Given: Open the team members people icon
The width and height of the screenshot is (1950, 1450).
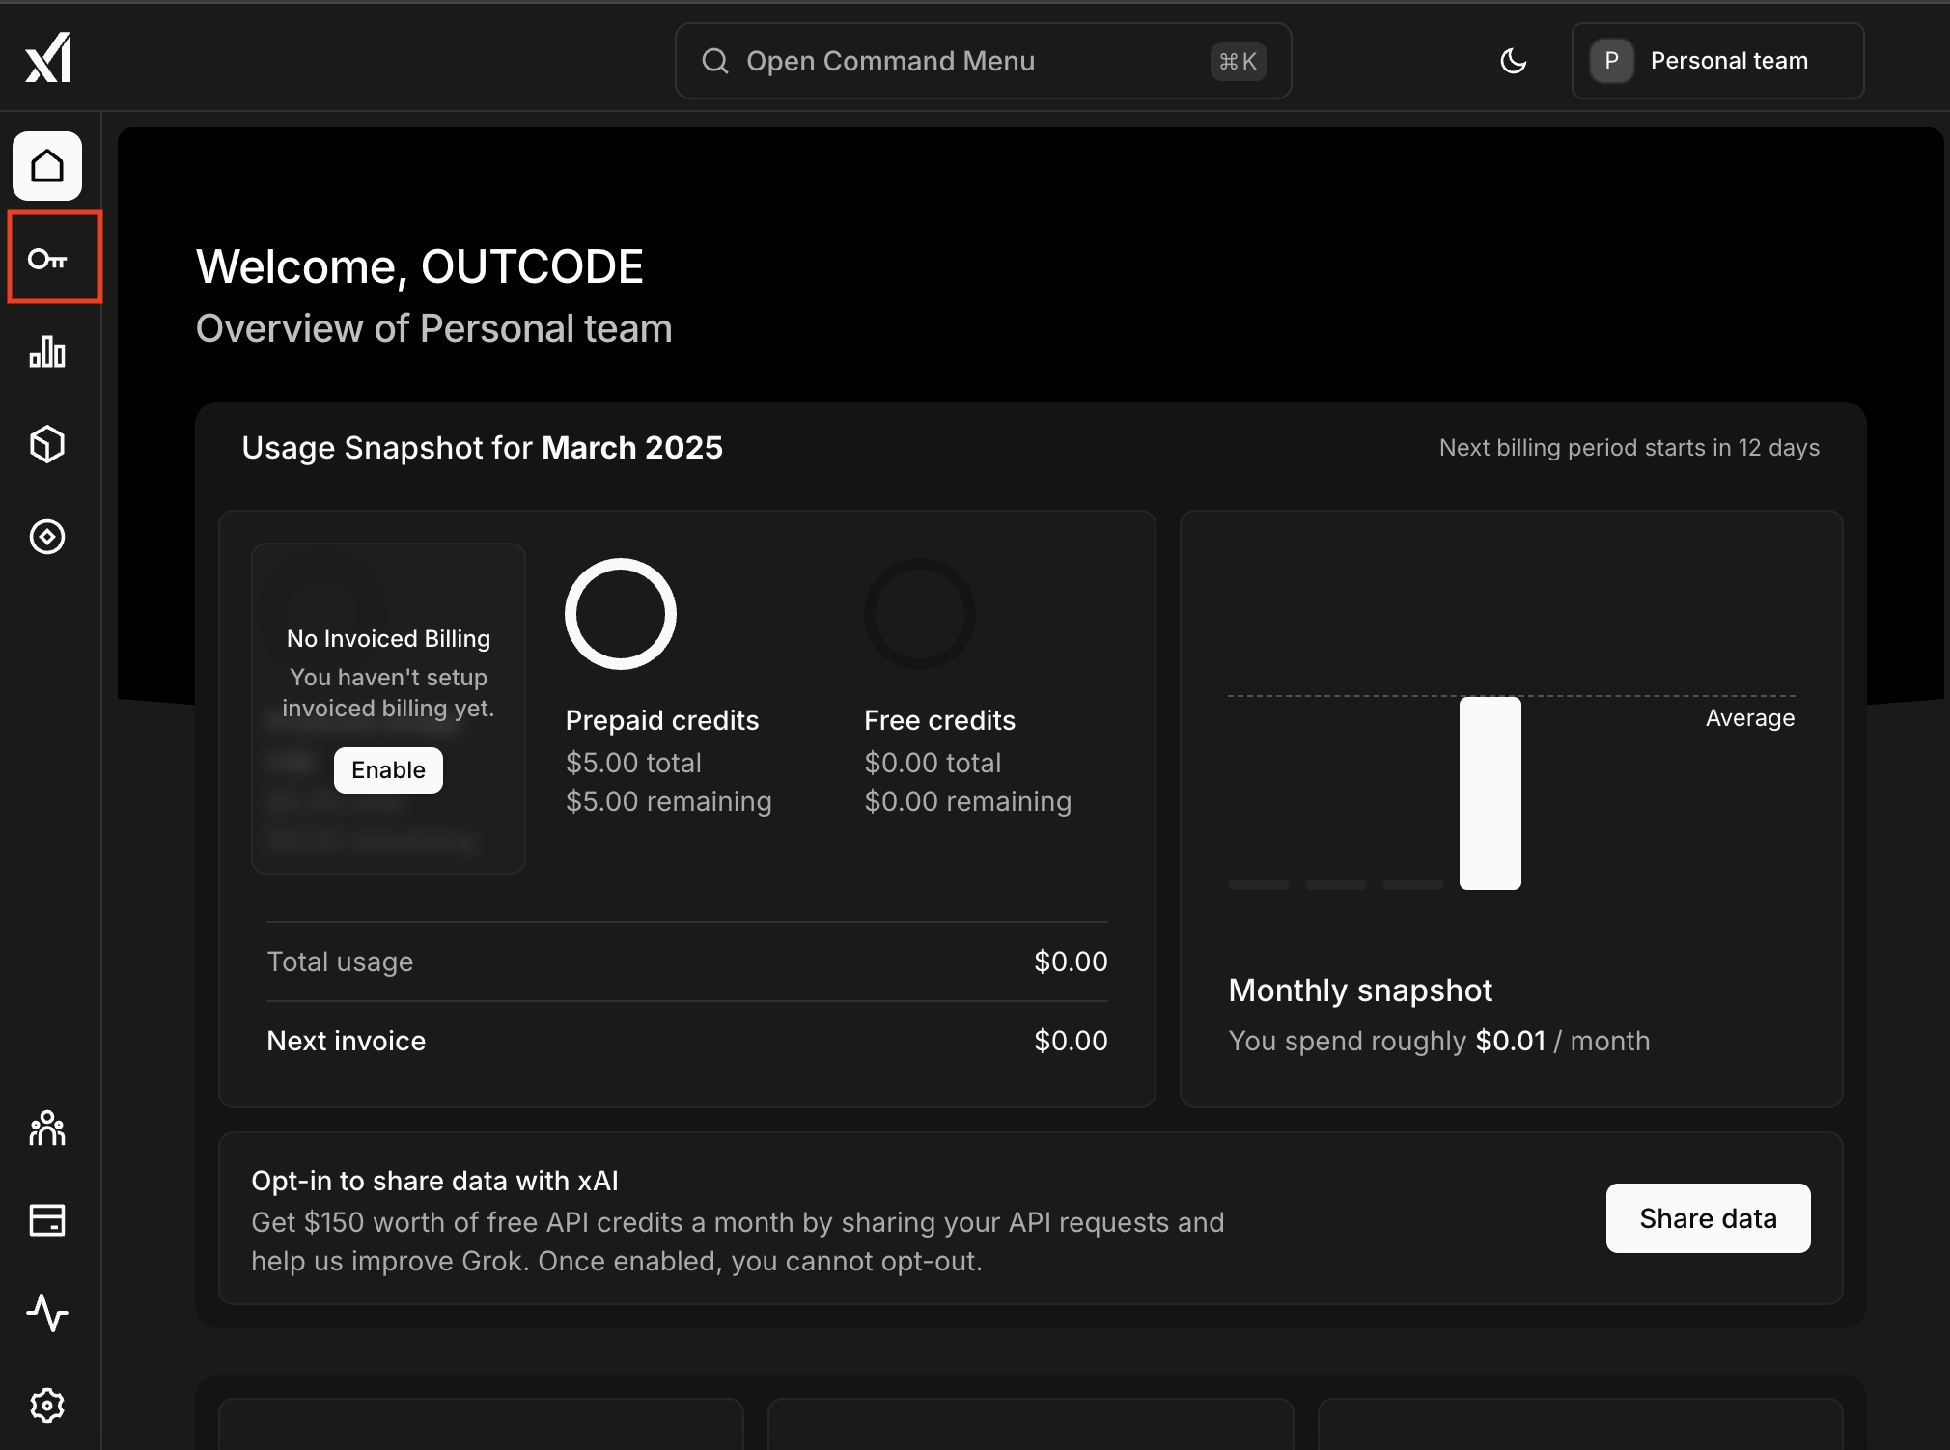Looking at the screenshot, I should pos(47,1128).
